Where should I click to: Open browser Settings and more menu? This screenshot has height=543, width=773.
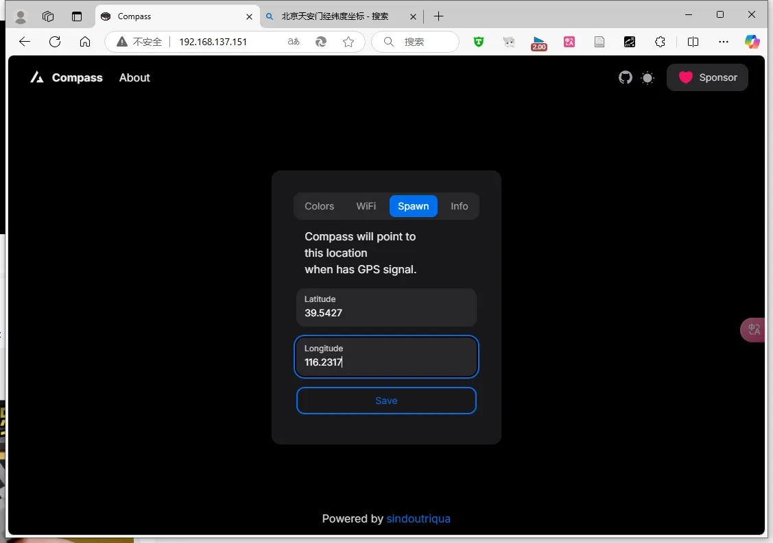pyautogui.click(x=724, y=42)
